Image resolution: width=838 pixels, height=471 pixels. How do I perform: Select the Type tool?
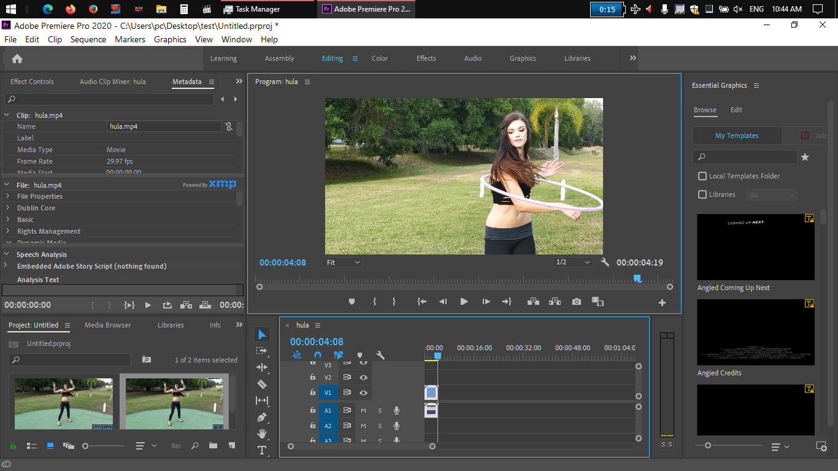coord(262,450)
